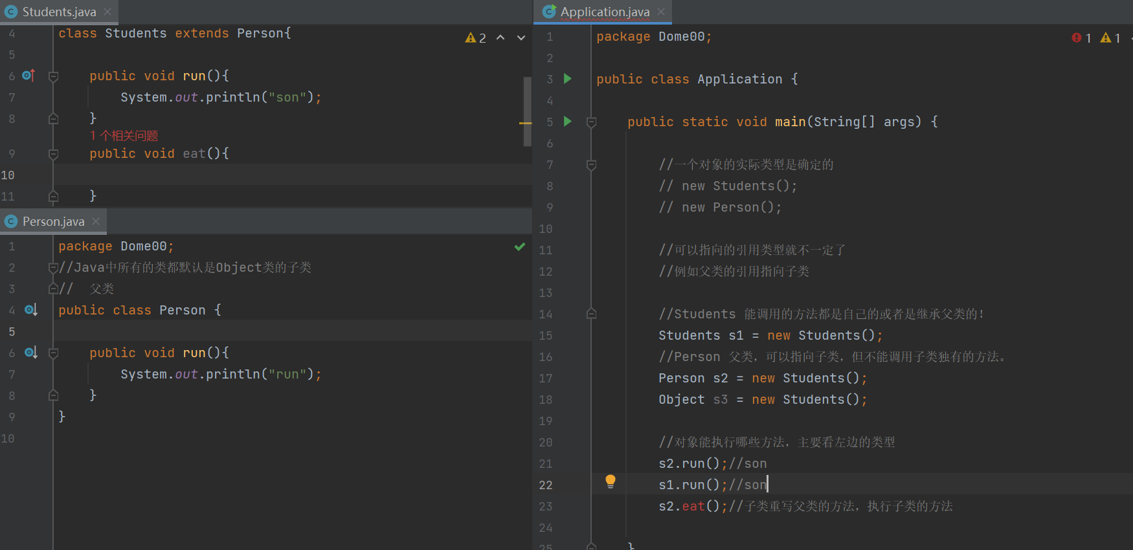Screen dimensions: 1133x550
Task: Run the Application class from its gutter arrow
Action: [x=568, y=79]
